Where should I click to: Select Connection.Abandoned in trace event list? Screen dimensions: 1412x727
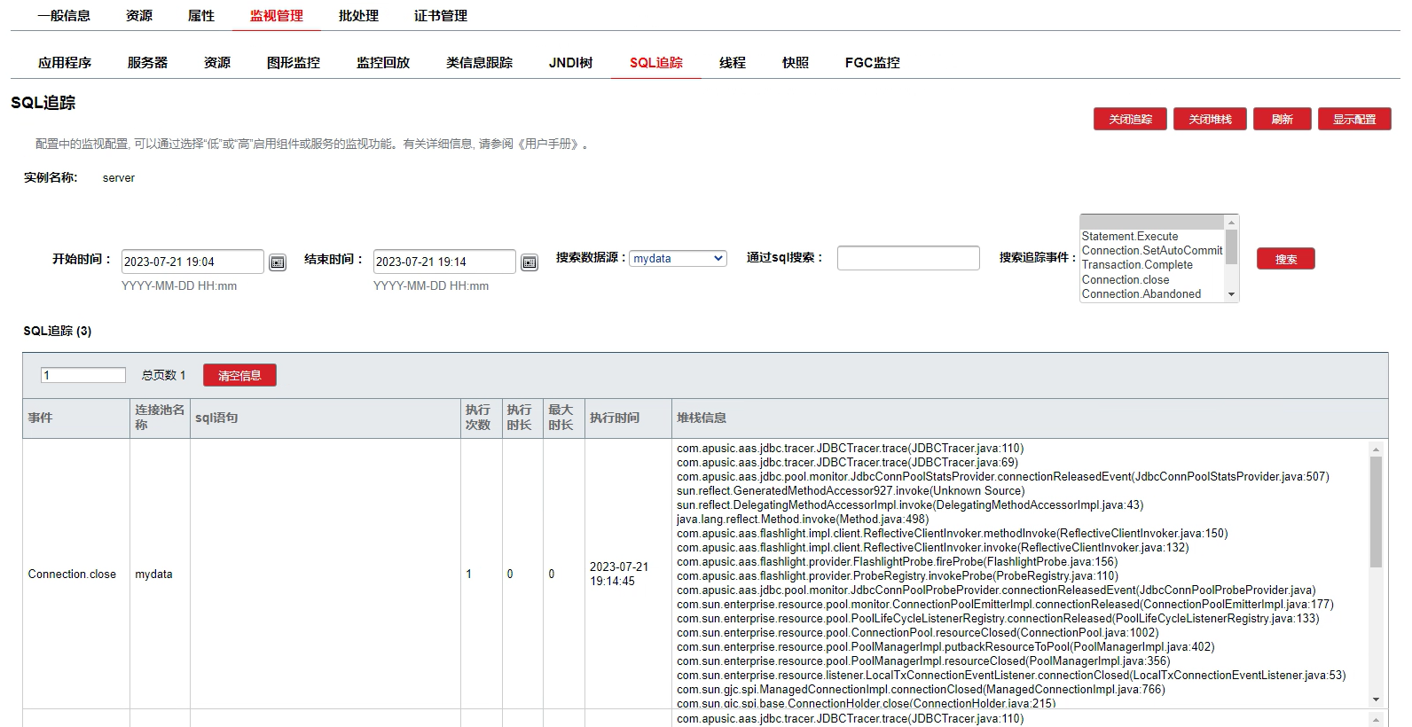1141,294
